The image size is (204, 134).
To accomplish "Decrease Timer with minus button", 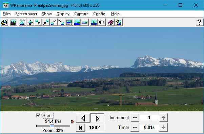I will point(135,127).
